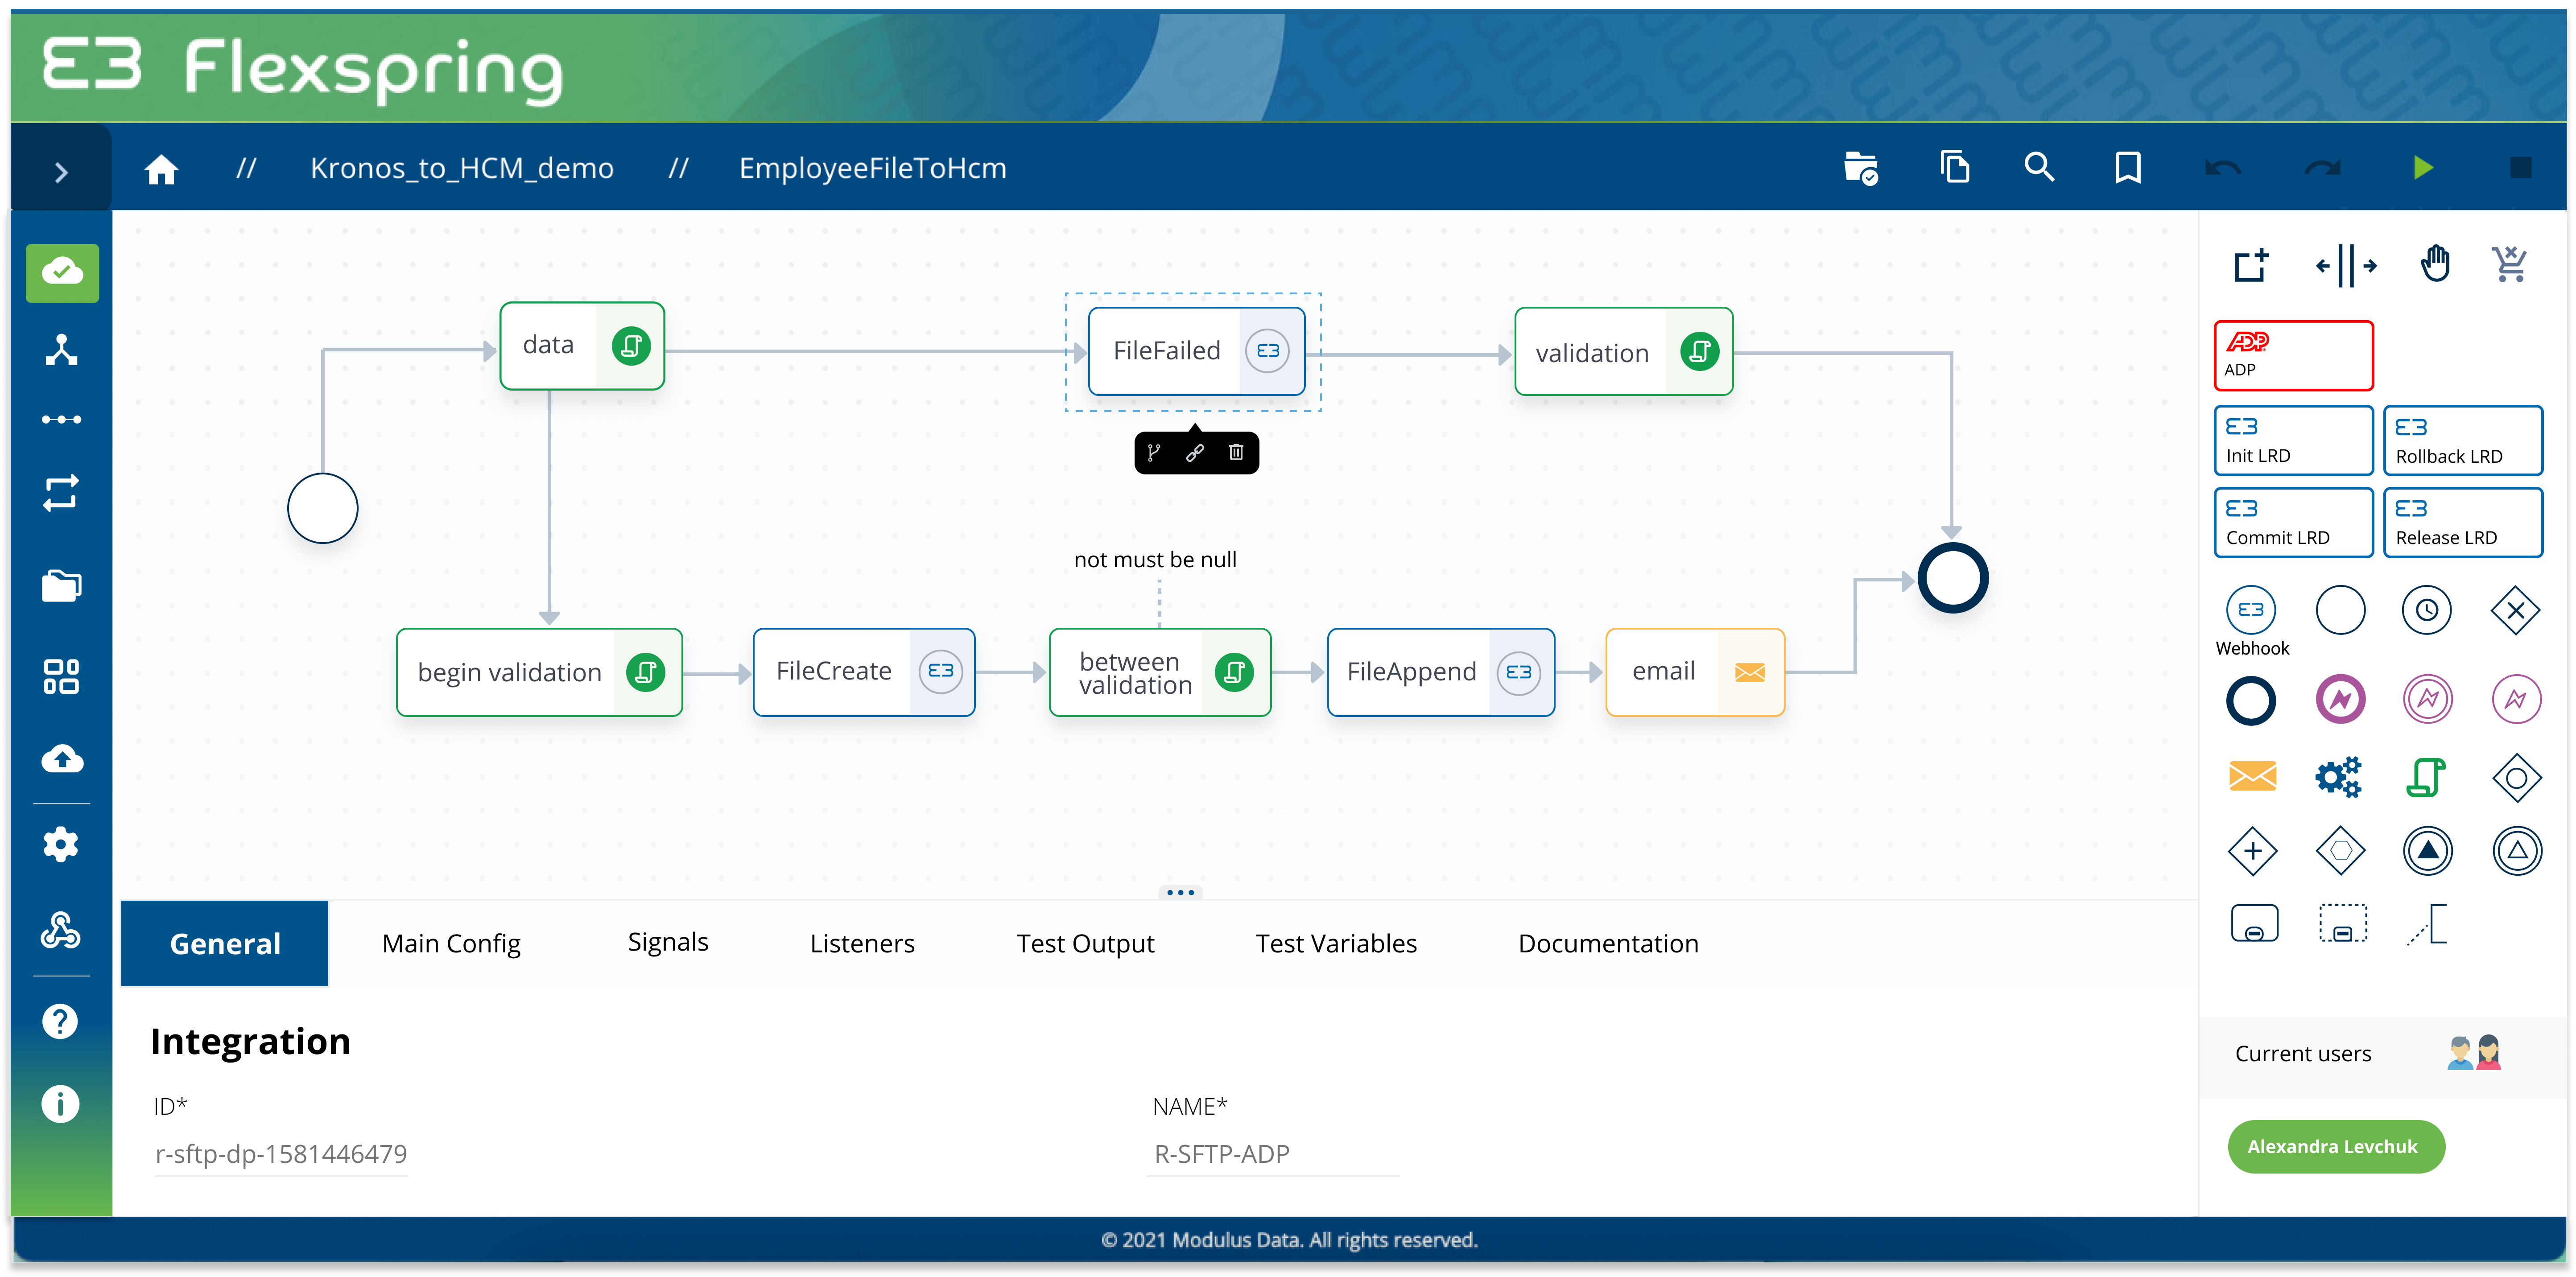Select the FileAppend node
This screenshot has height=1277, width=2576.
pos(1441,672)
